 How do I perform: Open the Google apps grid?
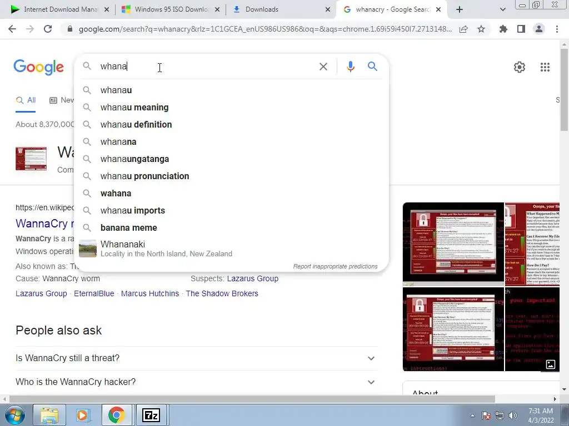pos(545,67)
